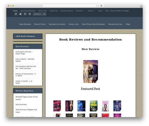The image size is (149, 126).
Task: Expand the Favorites dropdown menu
Action: [80, 11]
